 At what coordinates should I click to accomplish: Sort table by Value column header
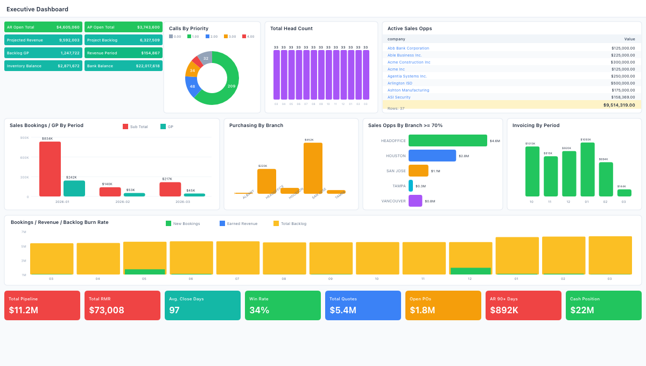coord(629,39)
